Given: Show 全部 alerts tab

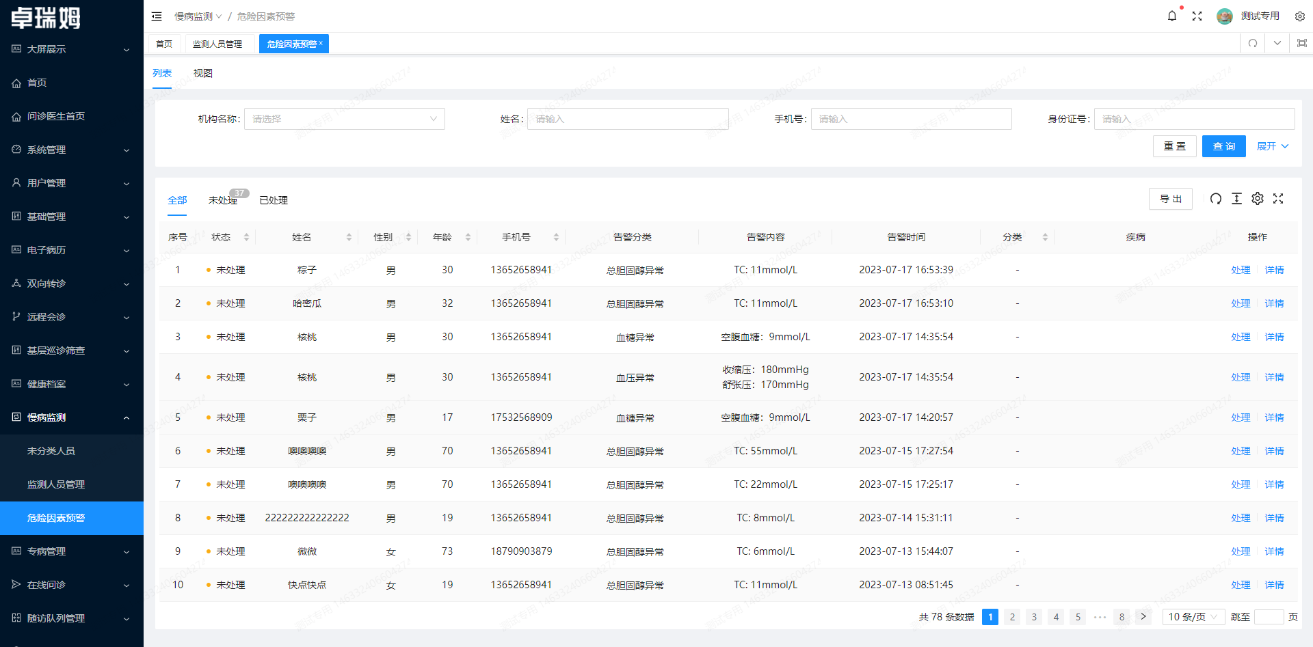Looking at the screenshot, I should coord(177,200).
